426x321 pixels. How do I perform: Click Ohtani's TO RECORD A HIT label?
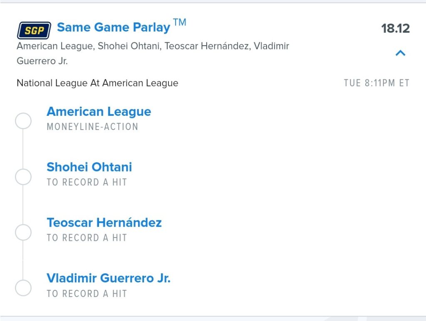click(x=87, y=182)
